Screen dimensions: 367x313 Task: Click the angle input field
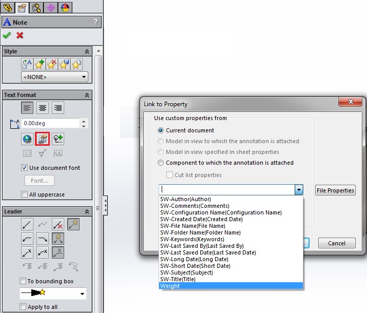[x=51, y=123]
